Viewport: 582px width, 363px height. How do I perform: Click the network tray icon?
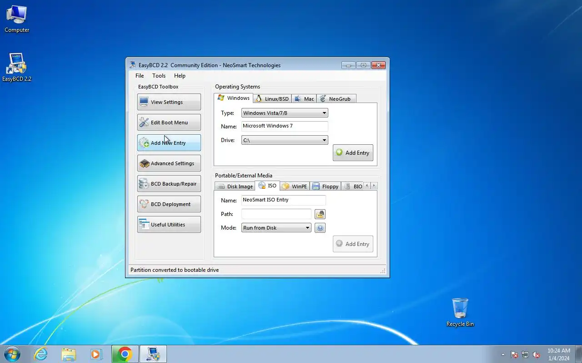tap(525, 354)
